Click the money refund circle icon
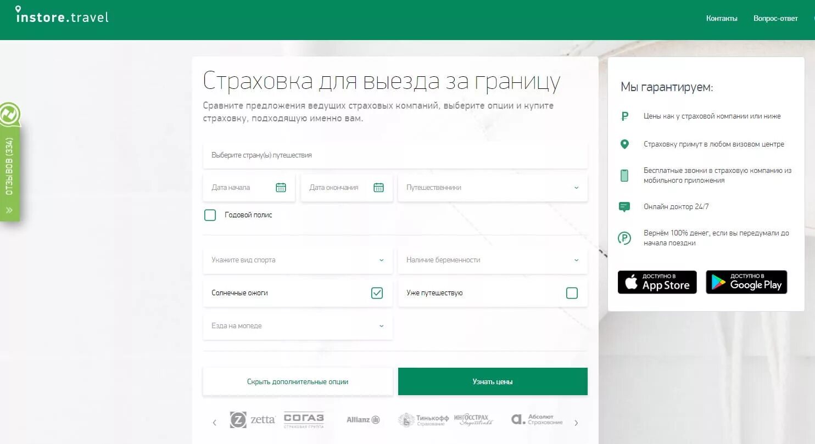This screenshot has height=444, width=815. click(x=624, y=238)
